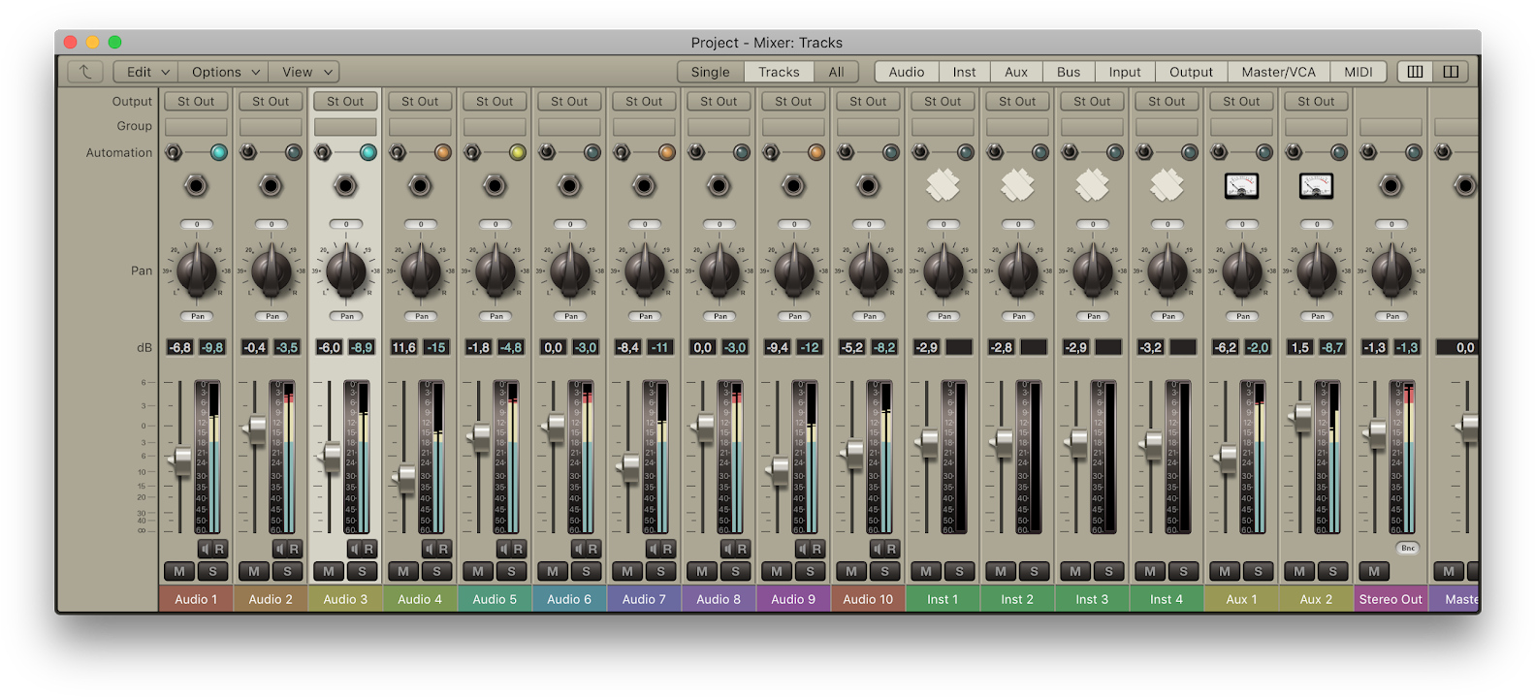Click the record enable R button on Audio 5

519,549
